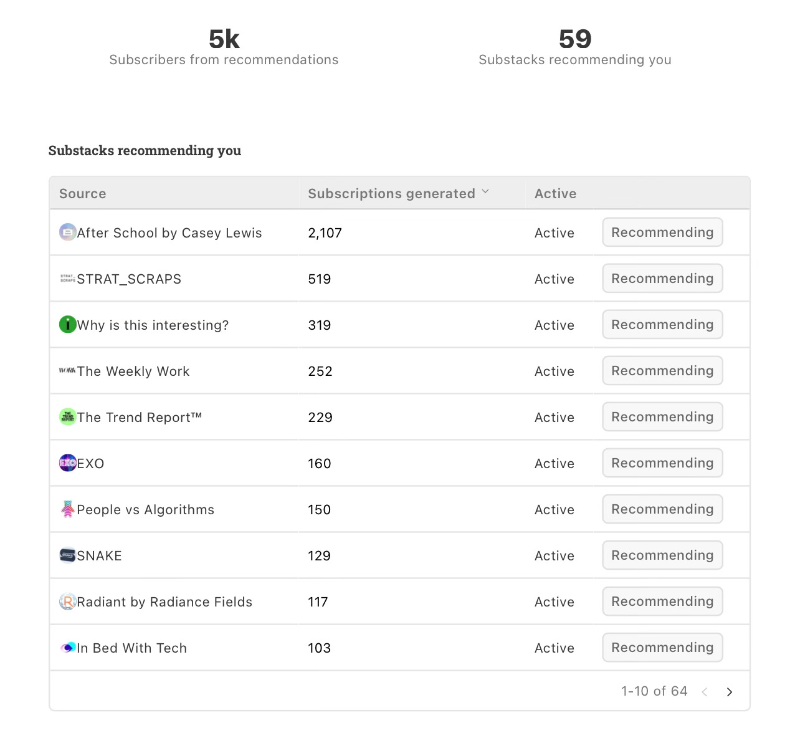Open The Weekly Work source name
This screenshot has width=790, height=743.
(x=133, y=371)
